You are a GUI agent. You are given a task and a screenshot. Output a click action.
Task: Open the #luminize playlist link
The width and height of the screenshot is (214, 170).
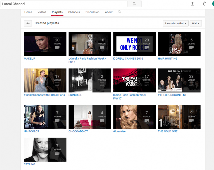[x=120, y=131]
